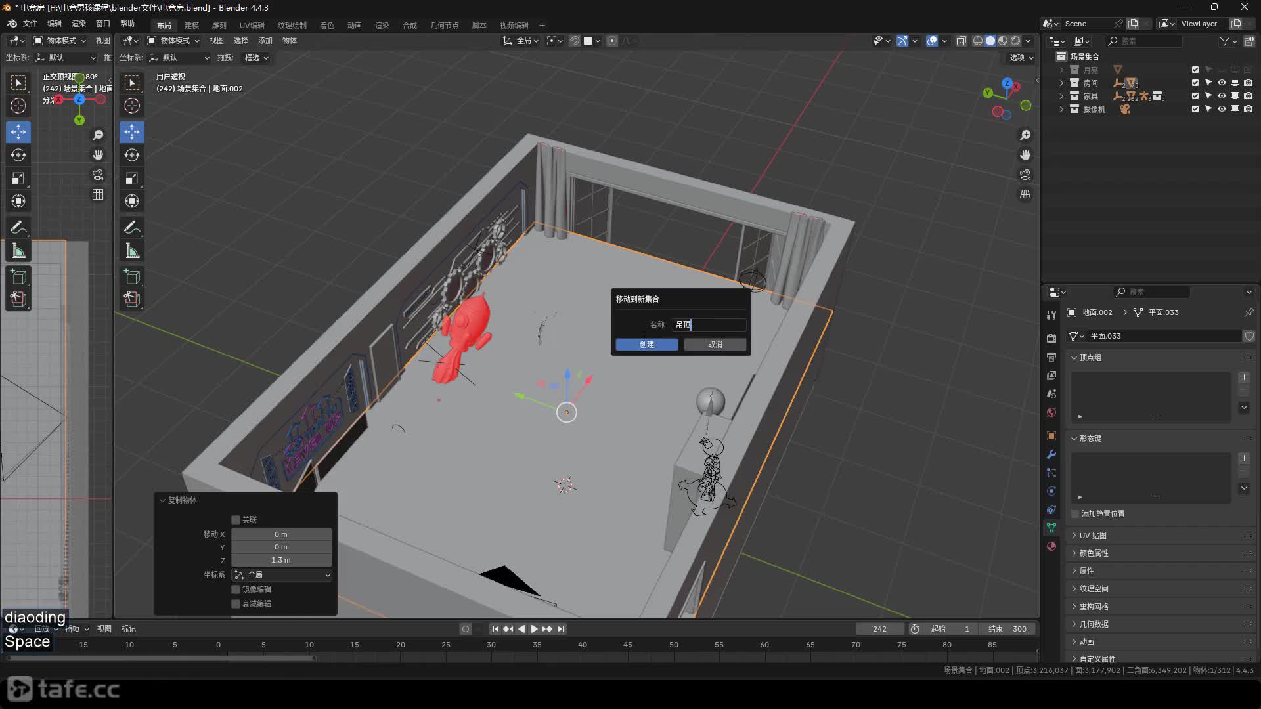Select the Move tool in main viewport toolbar

tap(132, 132)
